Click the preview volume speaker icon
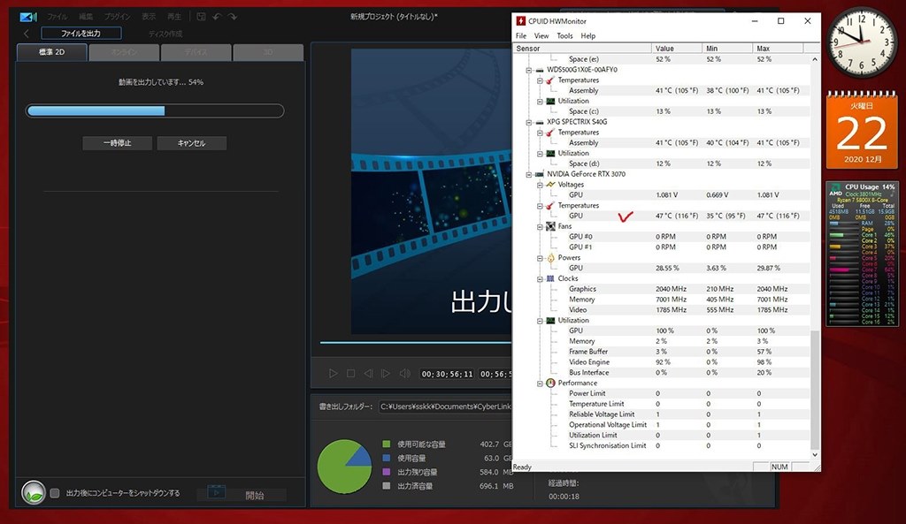The width and height of the screenshot is (906, 524). coord(405,374)
